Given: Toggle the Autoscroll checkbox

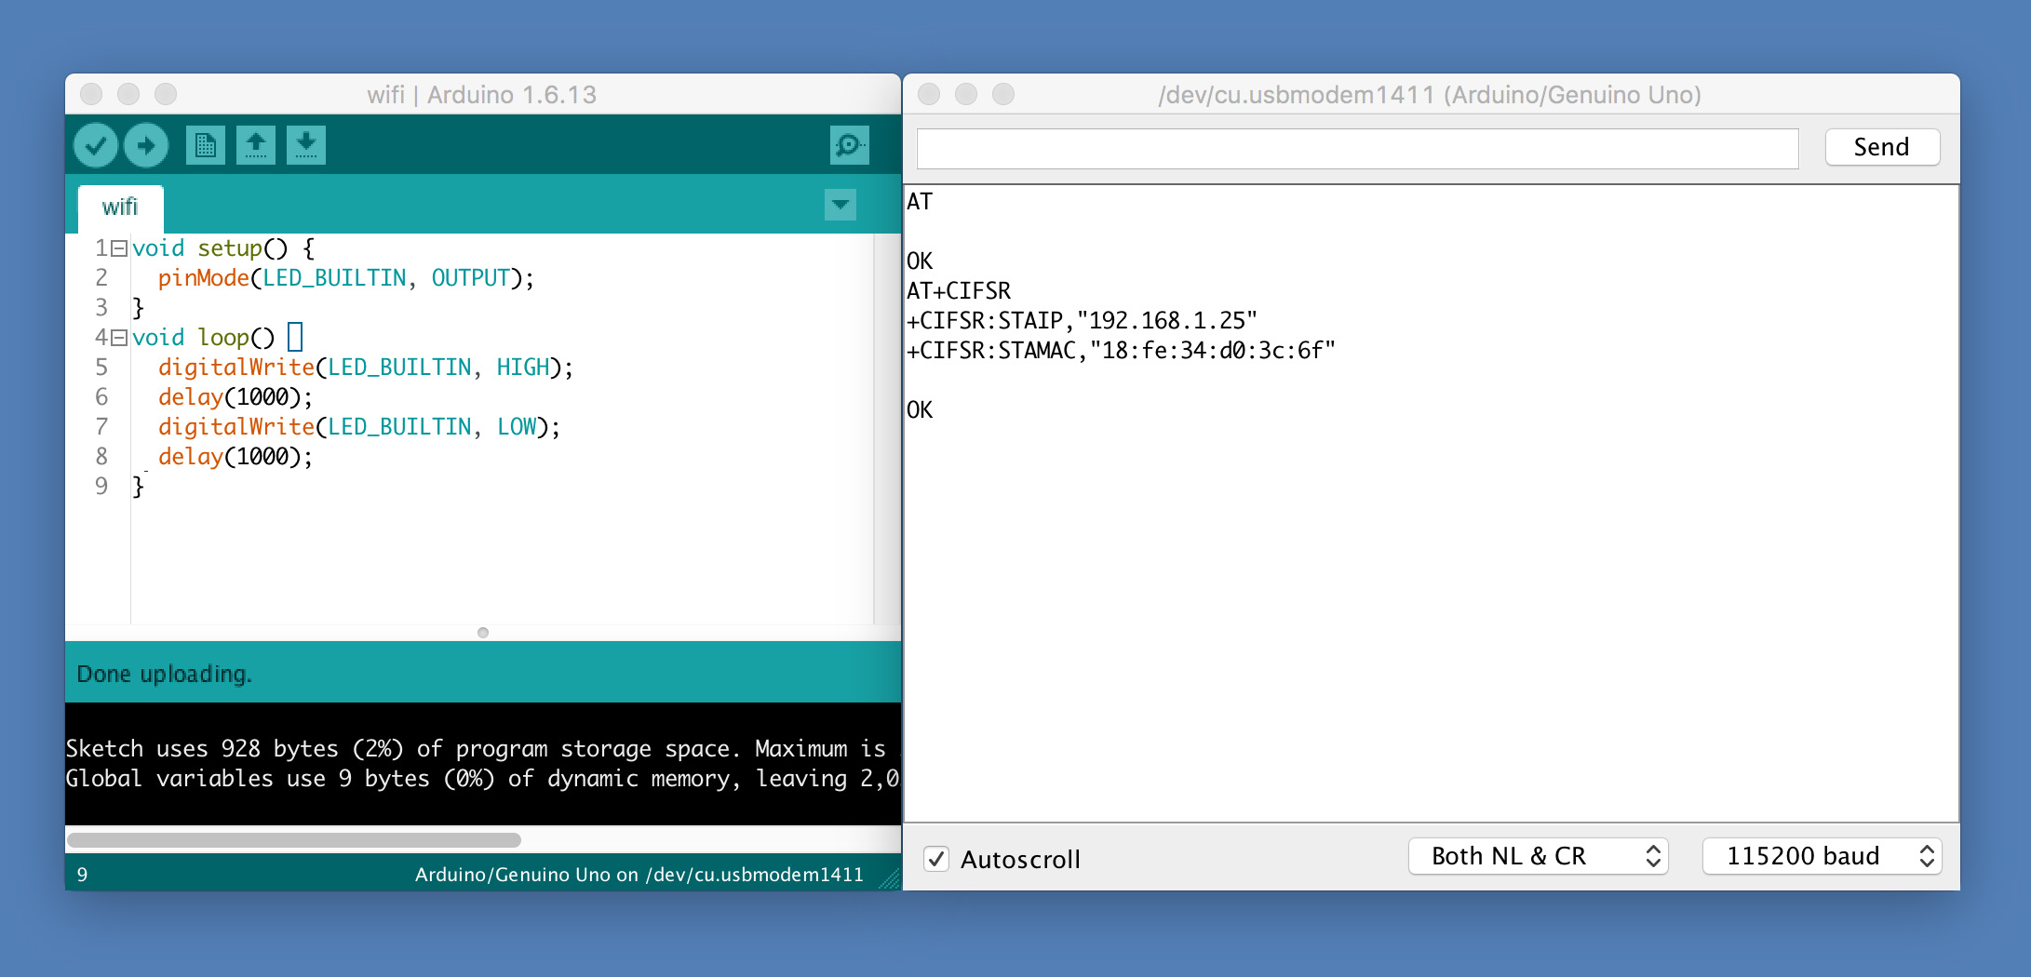Looking at the screenshot, I should (x=936, y=859).
